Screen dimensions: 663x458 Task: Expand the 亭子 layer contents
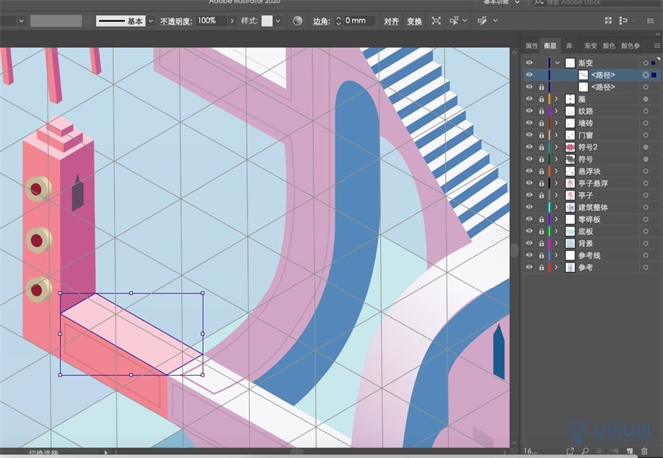[556, 195]
